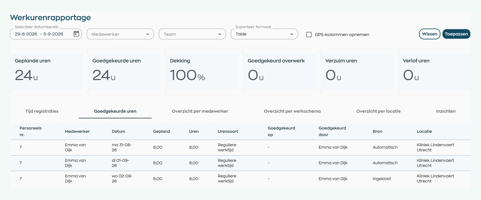Enable the GPS-kolommen opnemen checkbox
This screenshot has width=481, height=200.
[x=309, y=34]
